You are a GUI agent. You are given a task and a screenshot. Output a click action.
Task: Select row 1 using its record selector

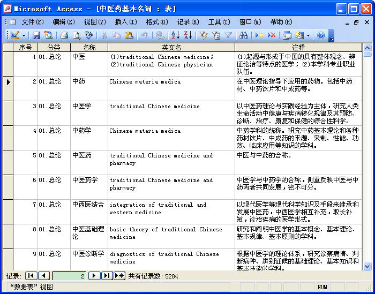[8, 64]
